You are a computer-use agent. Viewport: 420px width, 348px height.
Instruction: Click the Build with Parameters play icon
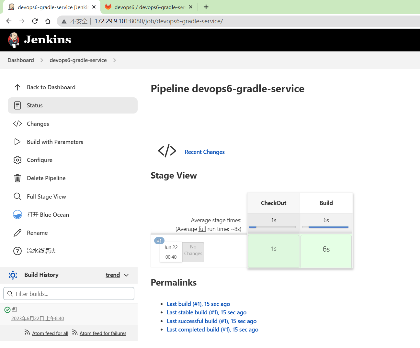[x=17, y=142]
